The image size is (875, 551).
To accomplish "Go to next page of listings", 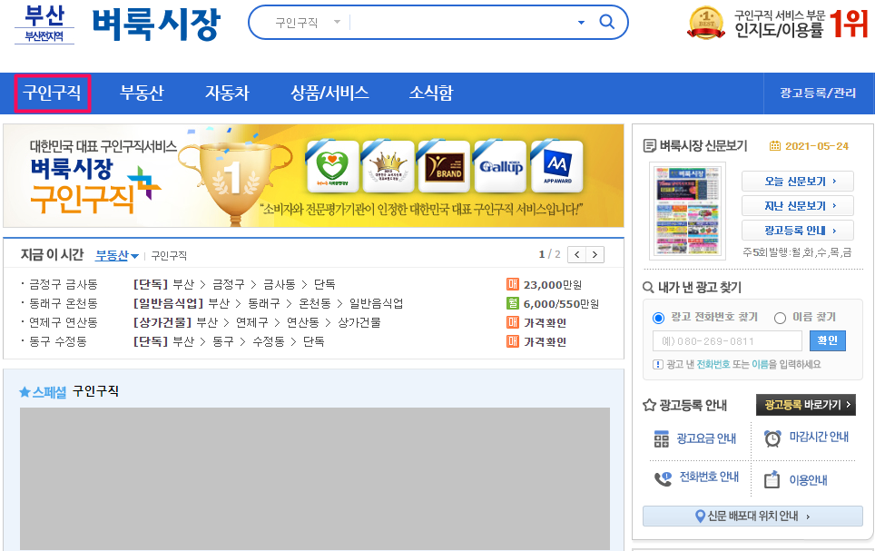I will tap(595, 254).
